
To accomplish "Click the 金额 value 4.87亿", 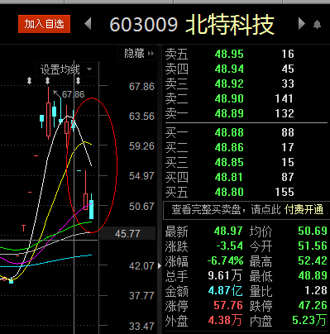I will [225, 290].
